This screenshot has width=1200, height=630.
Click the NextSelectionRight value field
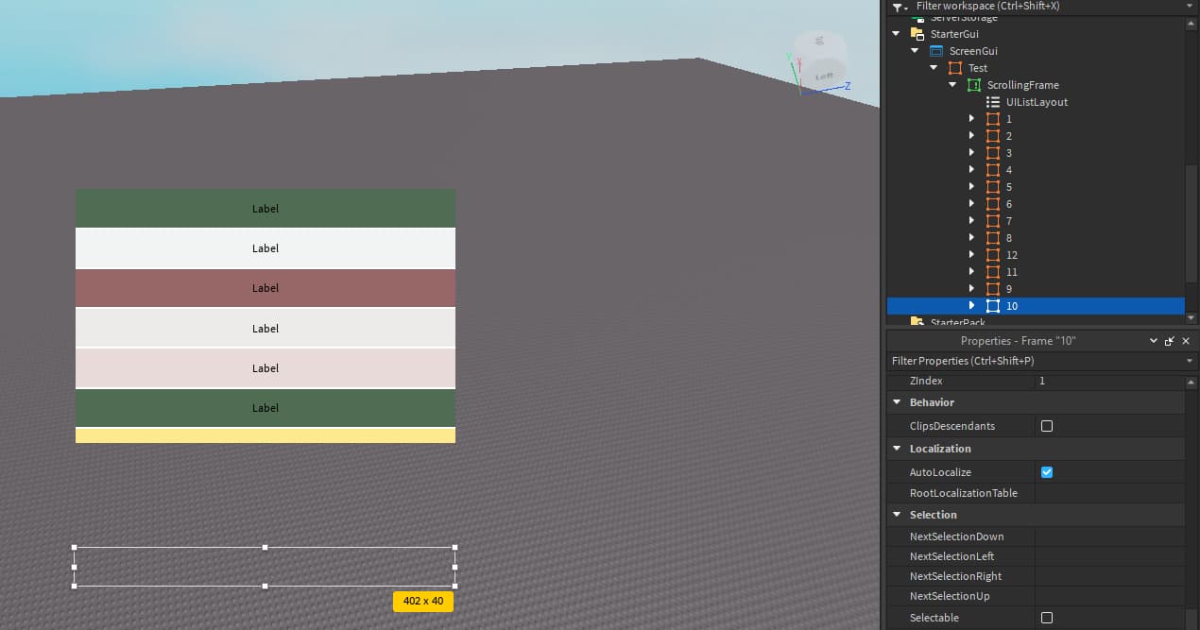1109,576
